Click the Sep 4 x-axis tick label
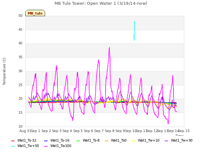Viewport: 203px width, 152px height. (67, 131)
